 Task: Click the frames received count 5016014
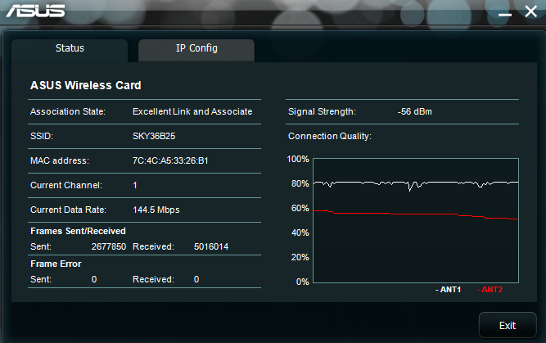(x=211, y=246)
